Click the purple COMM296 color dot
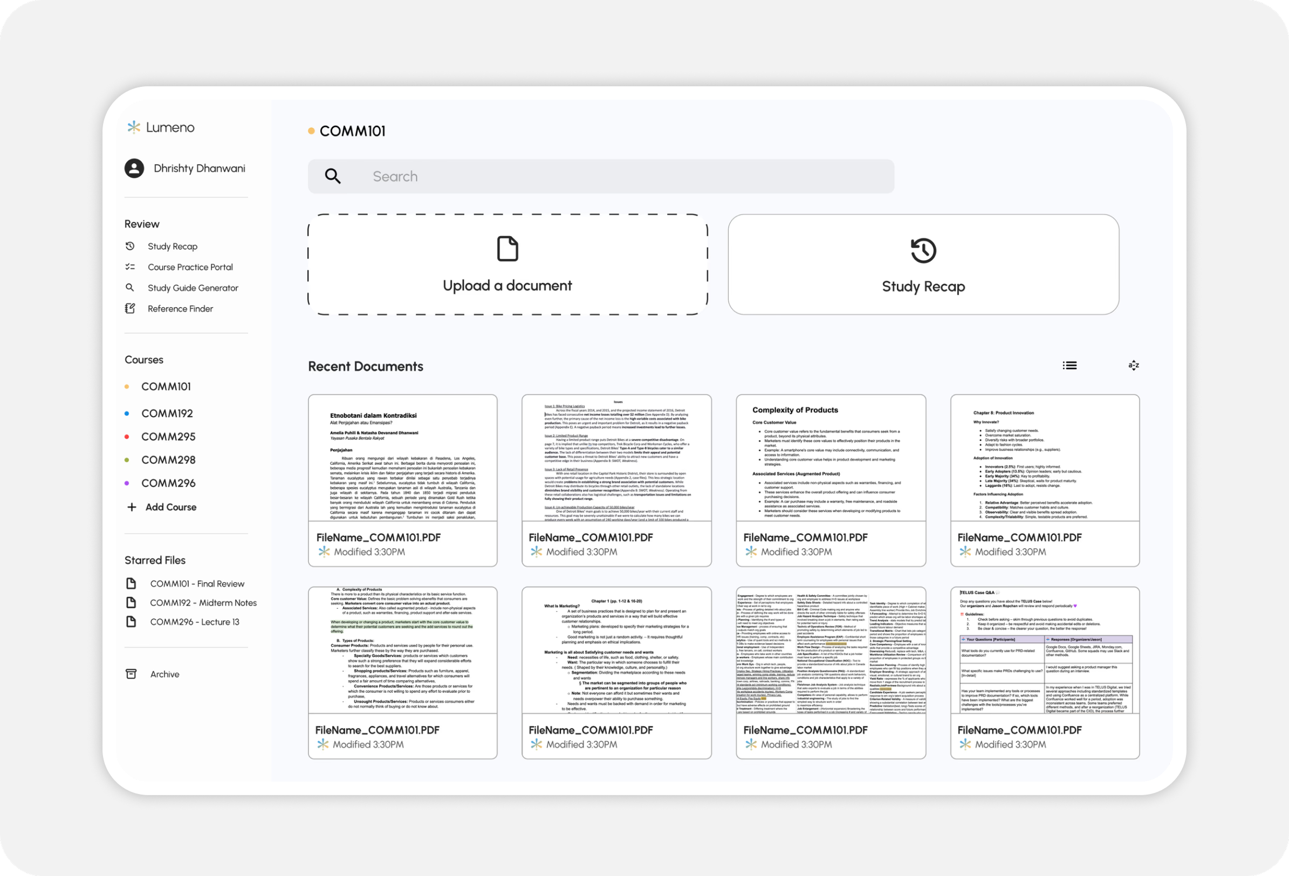Screen dimensions: 1289x876 tap(127, 484)
